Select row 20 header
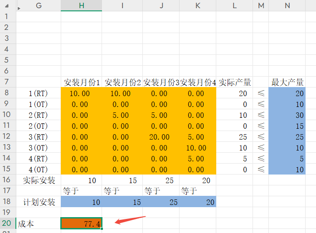The image size is (316, 233). coord(8,223)
